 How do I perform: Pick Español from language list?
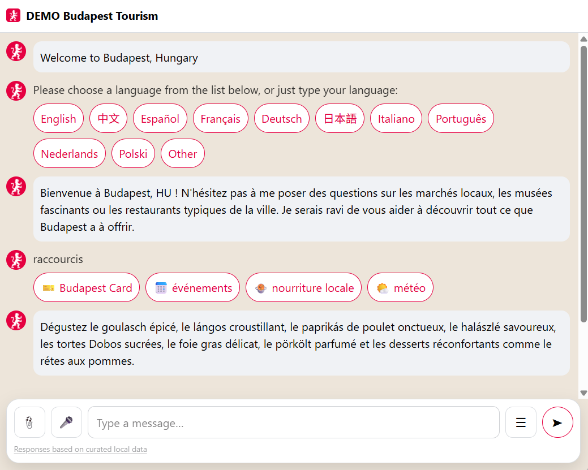point(160,119)
